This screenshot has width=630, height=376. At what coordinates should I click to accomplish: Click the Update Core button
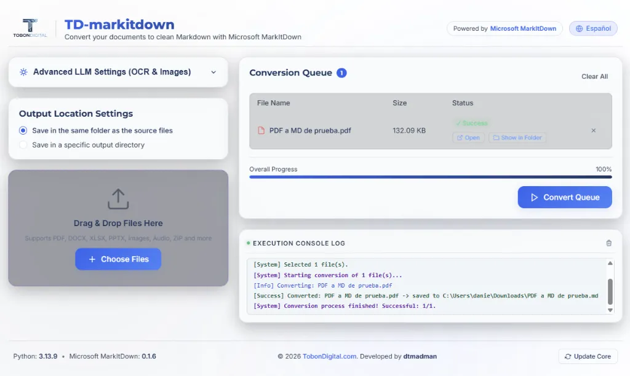pos(588,356)
